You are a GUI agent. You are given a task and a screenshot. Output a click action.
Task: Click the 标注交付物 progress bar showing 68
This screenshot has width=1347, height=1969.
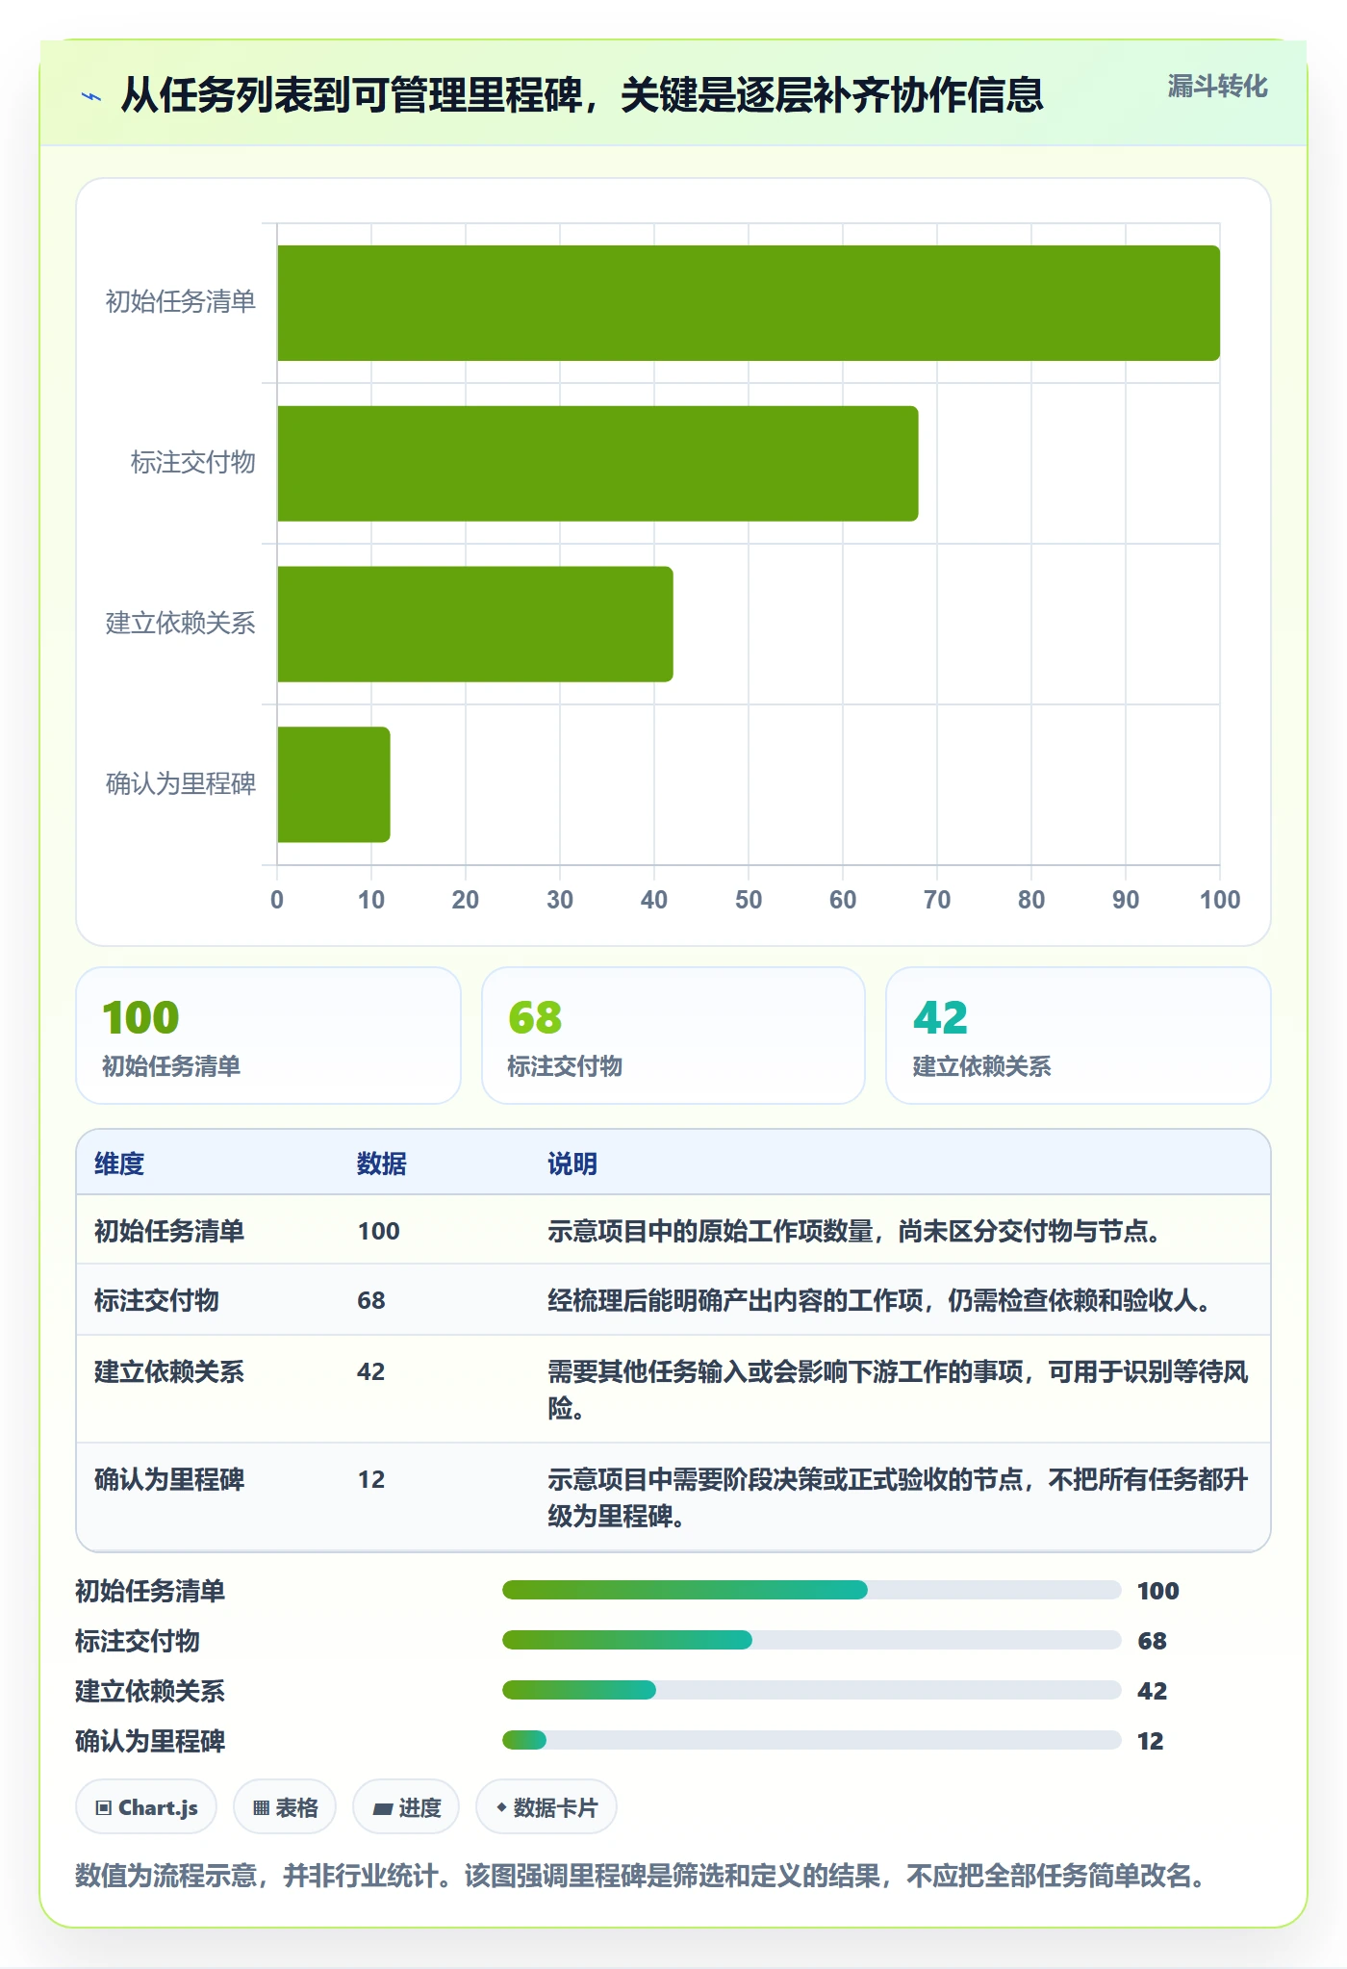811,1640
